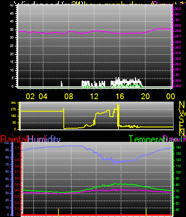Image resolution: width=186 pixels, height=217 pixels.
Task: Click the 29.1 value on pressure axis
Action: pos(178,69)
